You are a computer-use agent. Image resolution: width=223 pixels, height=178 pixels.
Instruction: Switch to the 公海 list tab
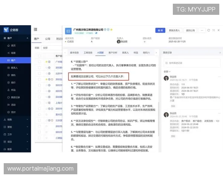click(48, 39)
